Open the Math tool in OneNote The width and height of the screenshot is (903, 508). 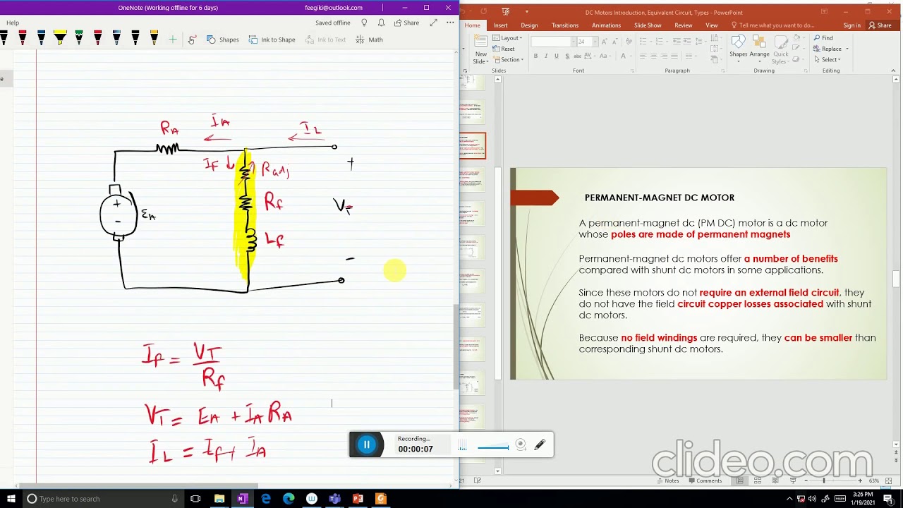point(369,40)
